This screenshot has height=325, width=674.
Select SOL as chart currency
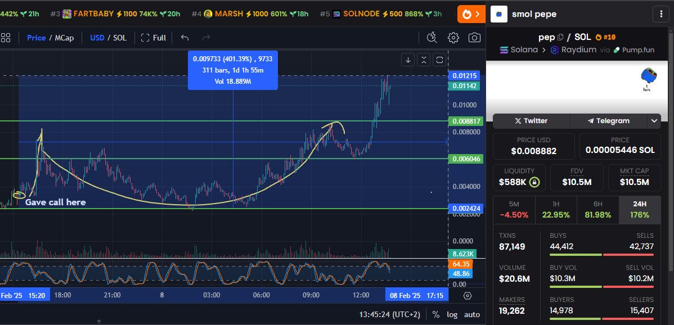coord(120,38)
